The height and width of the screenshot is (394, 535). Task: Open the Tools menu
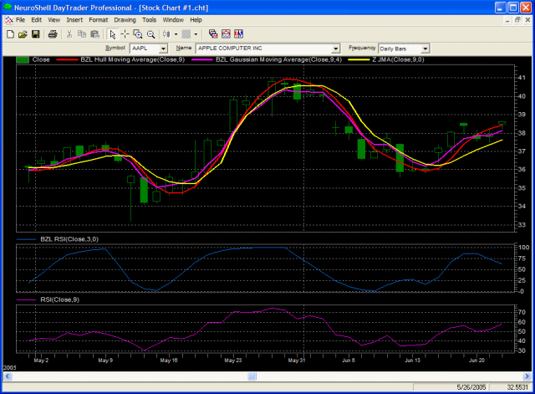pos(150,19)
